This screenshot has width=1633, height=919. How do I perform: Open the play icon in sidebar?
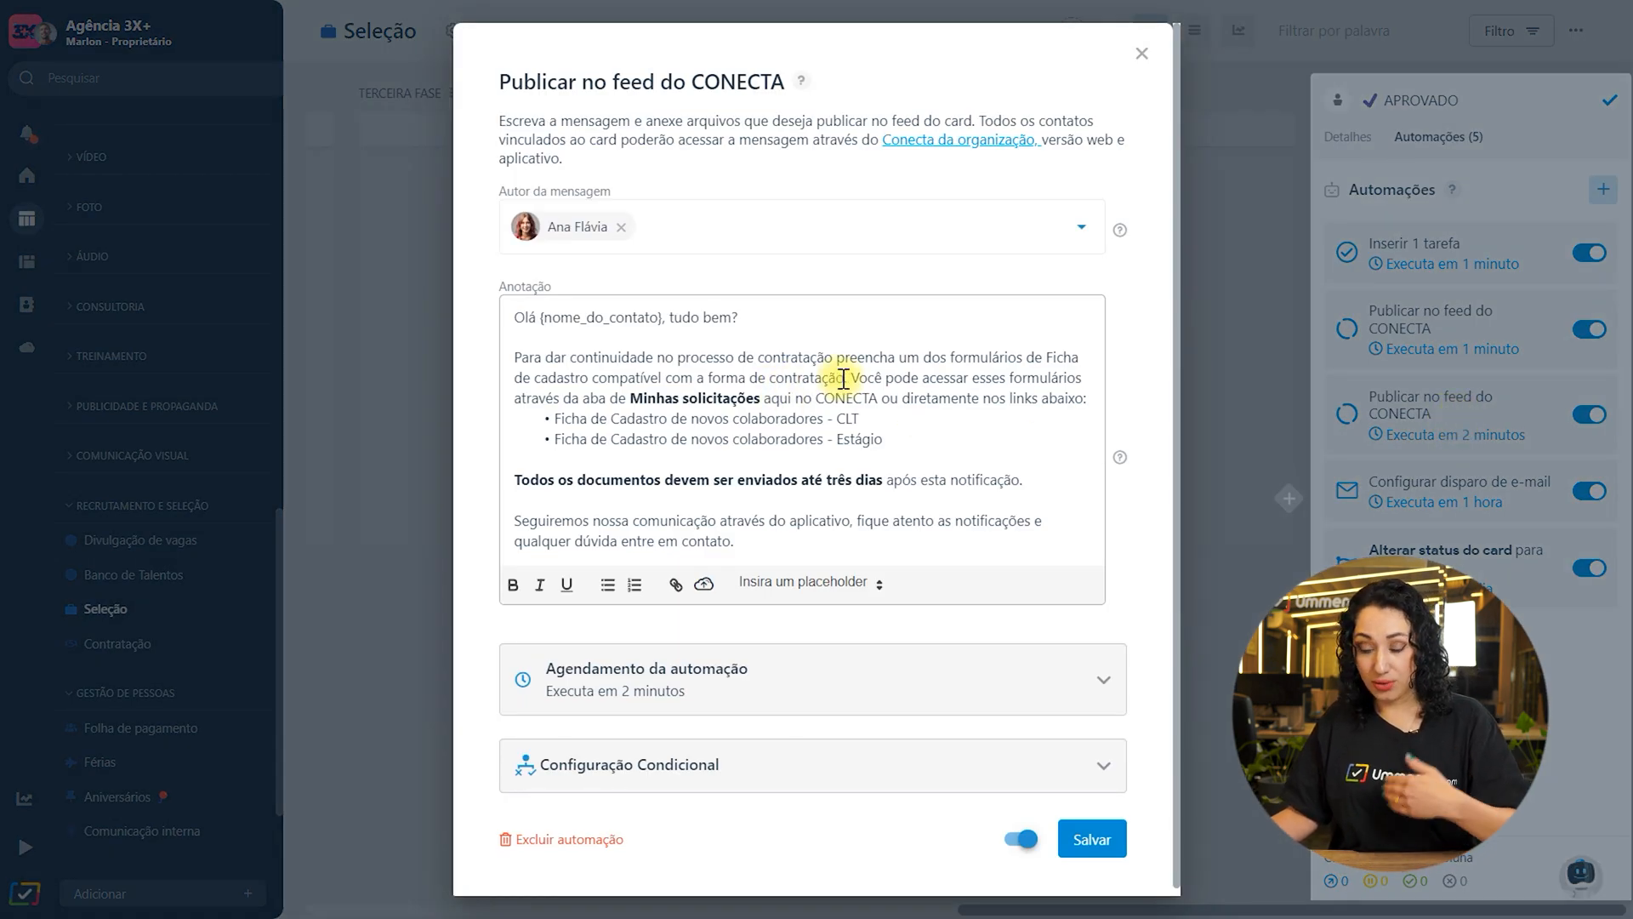(x=26, y=848)
